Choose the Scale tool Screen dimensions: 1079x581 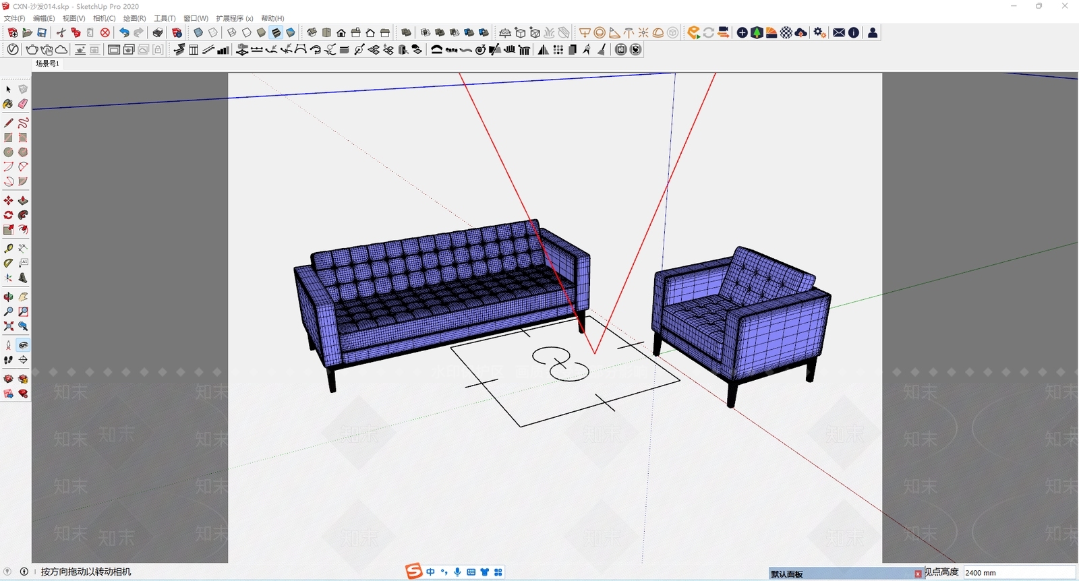point(8,230)
